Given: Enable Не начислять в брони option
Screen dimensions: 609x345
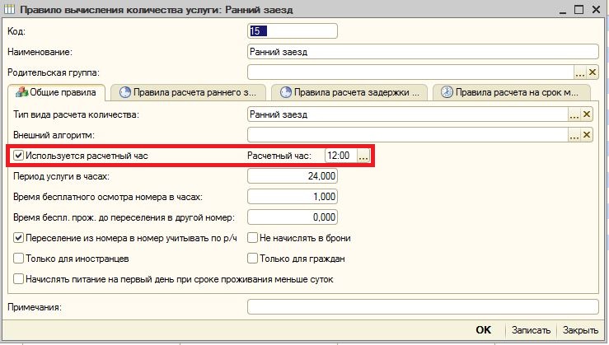Looking at the screenshot, I should pyautogui.click(x=252, y=238).
